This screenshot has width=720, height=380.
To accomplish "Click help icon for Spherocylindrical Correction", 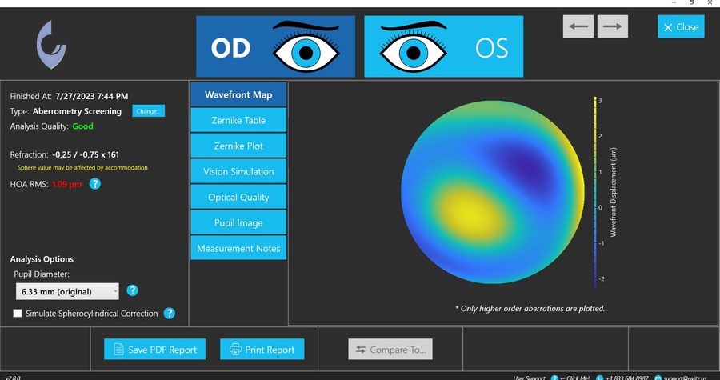I will pyautogui.click(x=169, y=314).
